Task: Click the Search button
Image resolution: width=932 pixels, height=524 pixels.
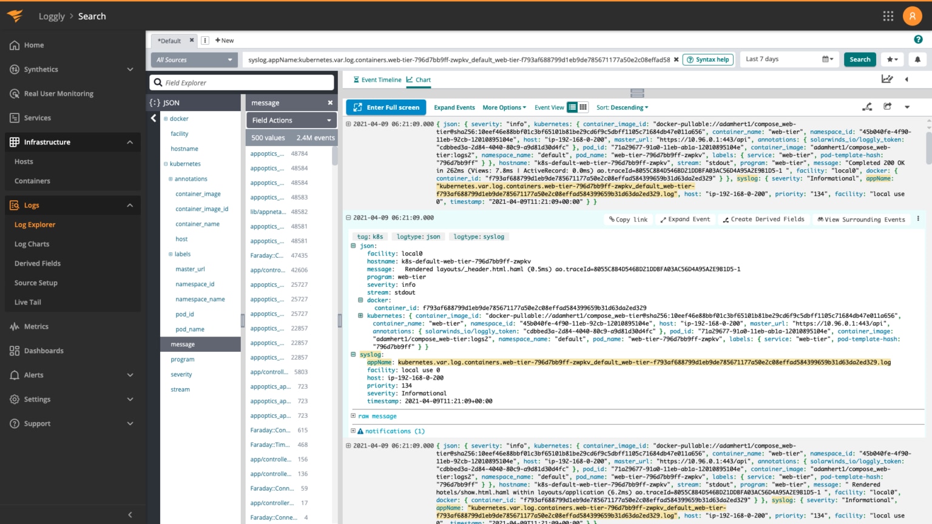Action: [859, 59]
